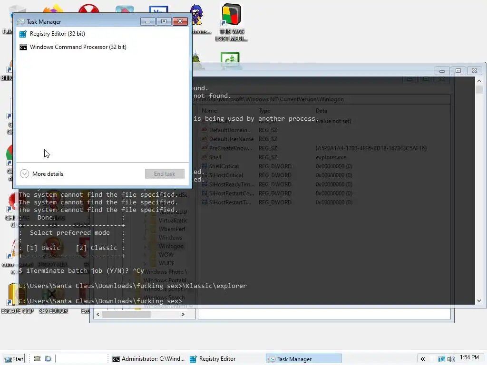Screen dimensions: 487x365
Task: Click the command window scroll down arrow
Action: tap(479, 300)
